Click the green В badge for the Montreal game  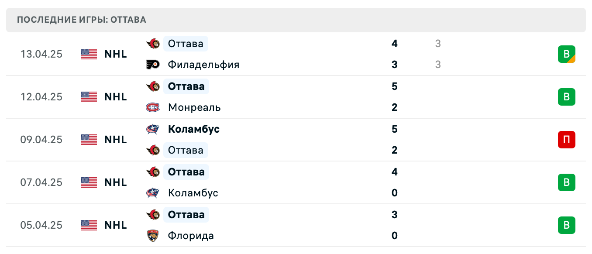[567, 97]
